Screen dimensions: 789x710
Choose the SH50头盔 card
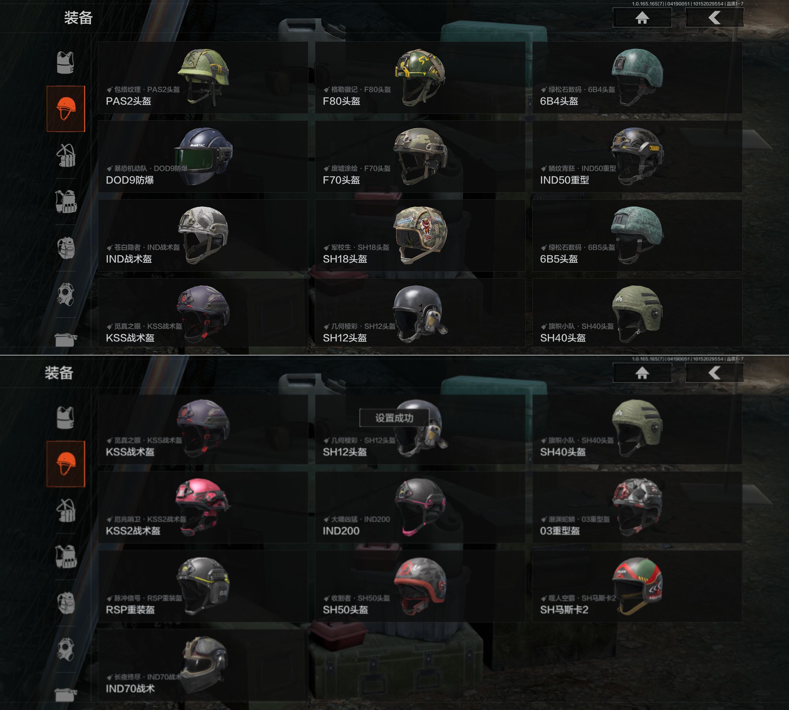420,586
